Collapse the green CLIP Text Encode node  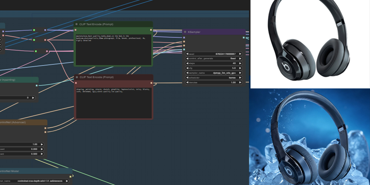[x=77, y=24]
